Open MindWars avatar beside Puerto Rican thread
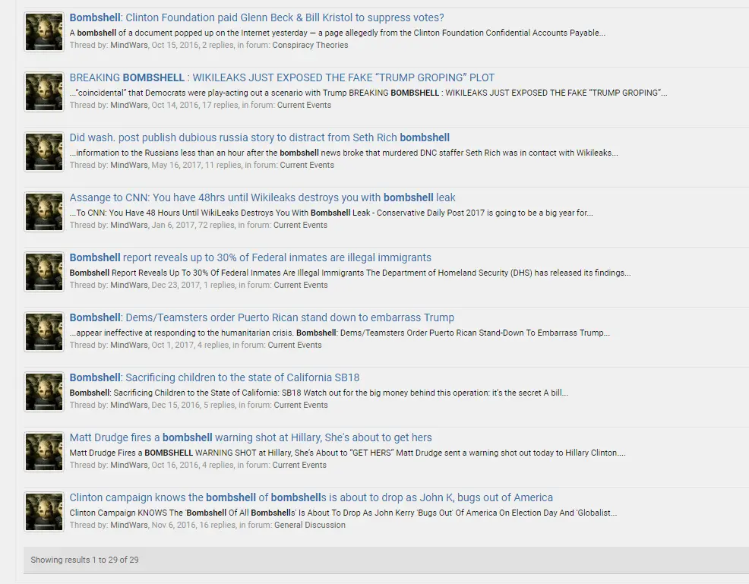 click(x=44, y=332)
